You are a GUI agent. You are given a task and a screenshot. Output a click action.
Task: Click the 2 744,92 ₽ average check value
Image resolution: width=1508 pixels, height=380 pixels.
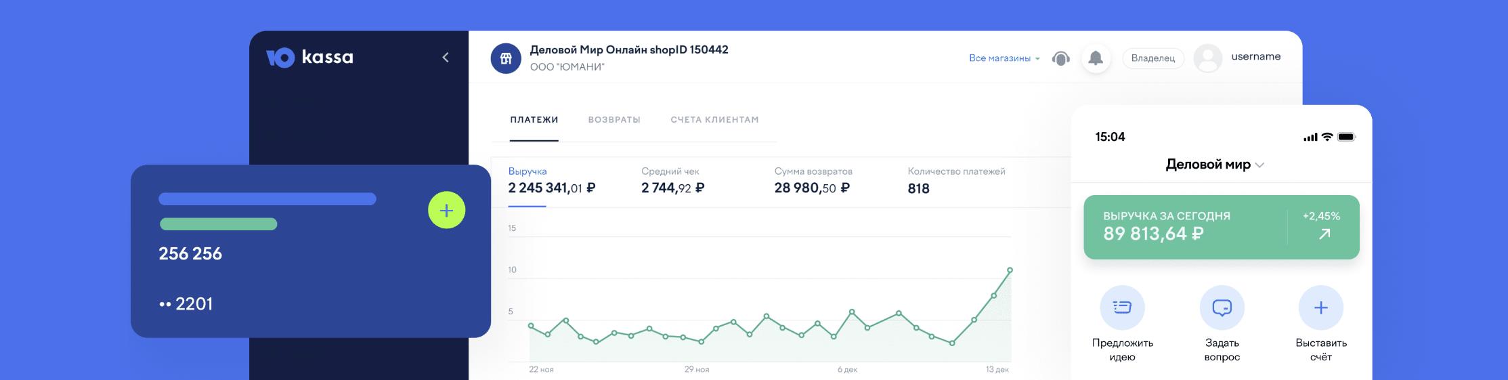[x=673, y=188]
